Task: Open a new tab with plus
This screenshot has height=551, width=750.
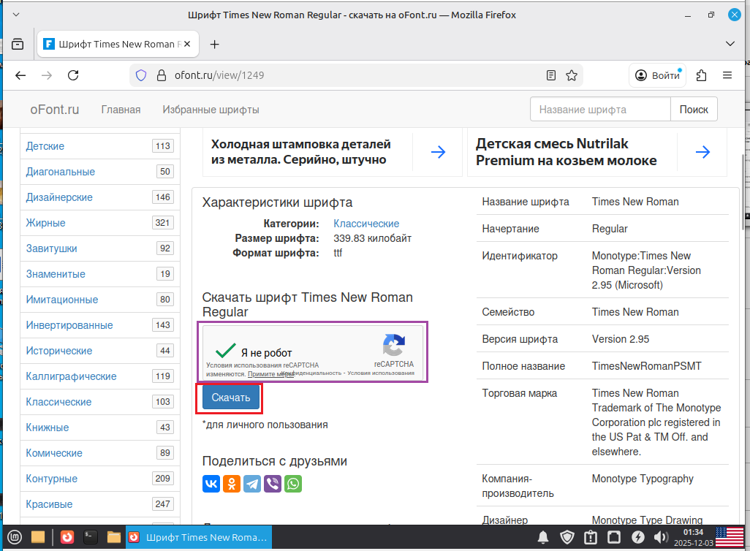Action: coord(215,45)
